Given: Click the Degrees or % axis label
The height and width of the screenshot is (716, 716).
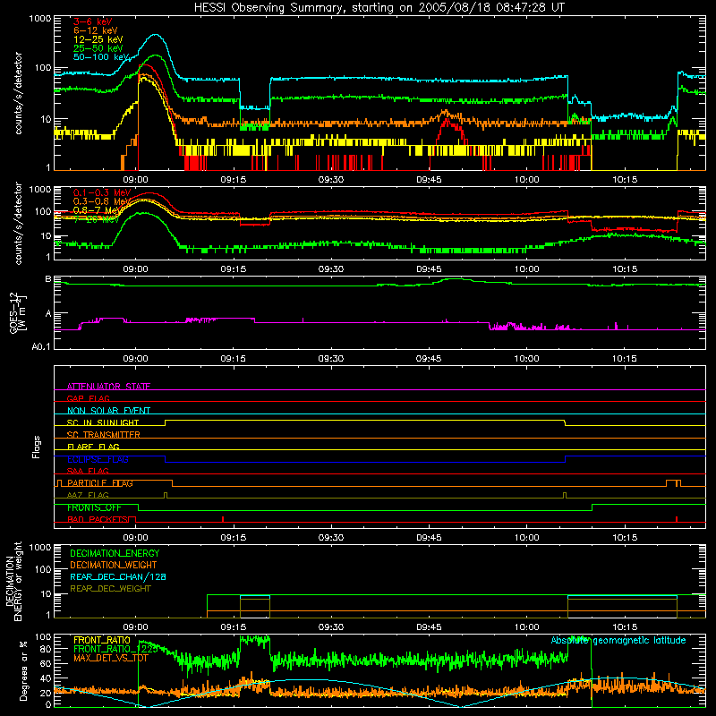Looking at the screenshot, I should pyautogui.click(x=23, y=670).
